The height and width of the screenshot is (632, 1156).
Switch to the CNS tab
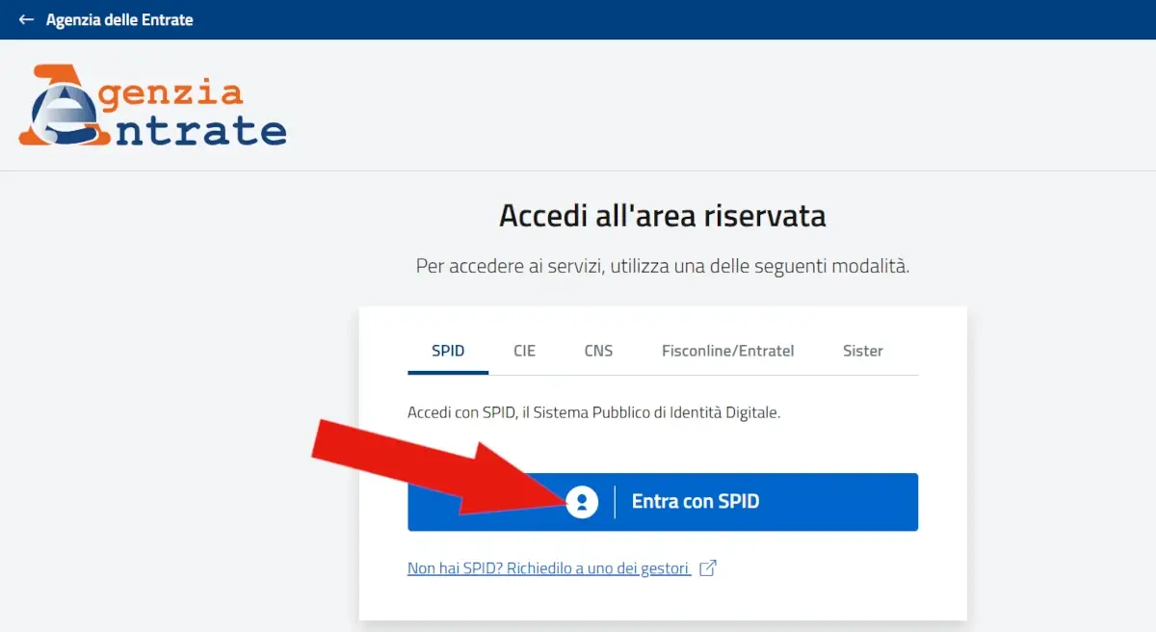click(598, 351)
